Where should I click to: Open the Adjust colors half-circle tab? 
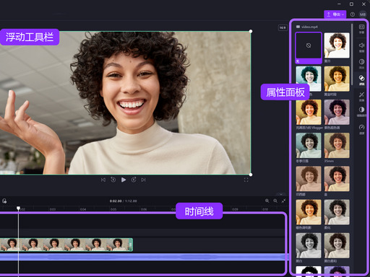pyautogui.click(x=361, y=112)
